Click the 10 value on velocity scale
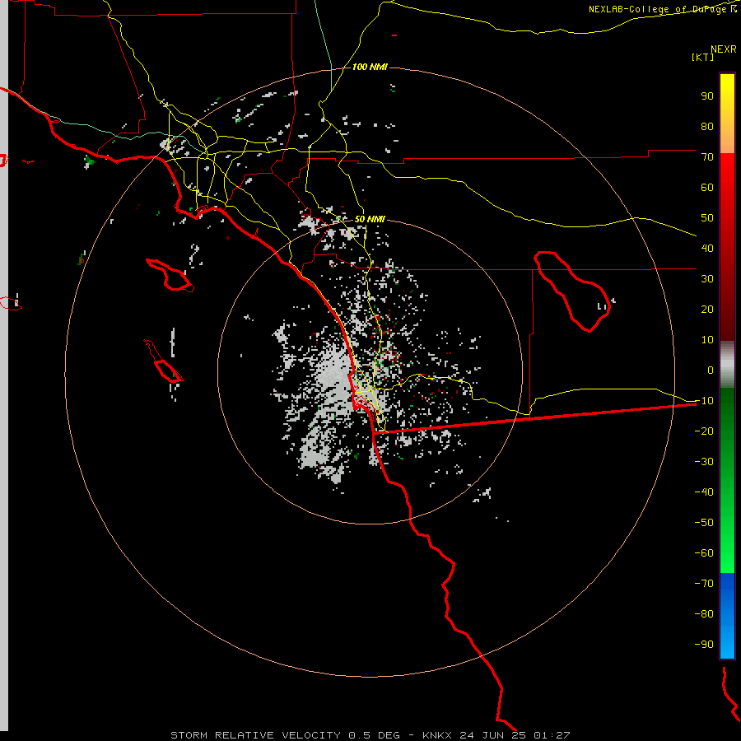Screen dimensions: 741x741 [x=707, y=340]
